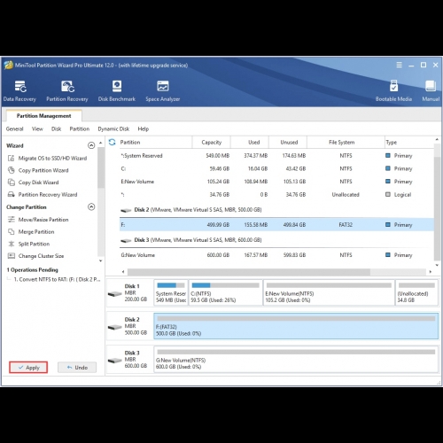443x443 pixels.
Task: Select Disk 1 in the disk map
Action: [x=130, y=292]
